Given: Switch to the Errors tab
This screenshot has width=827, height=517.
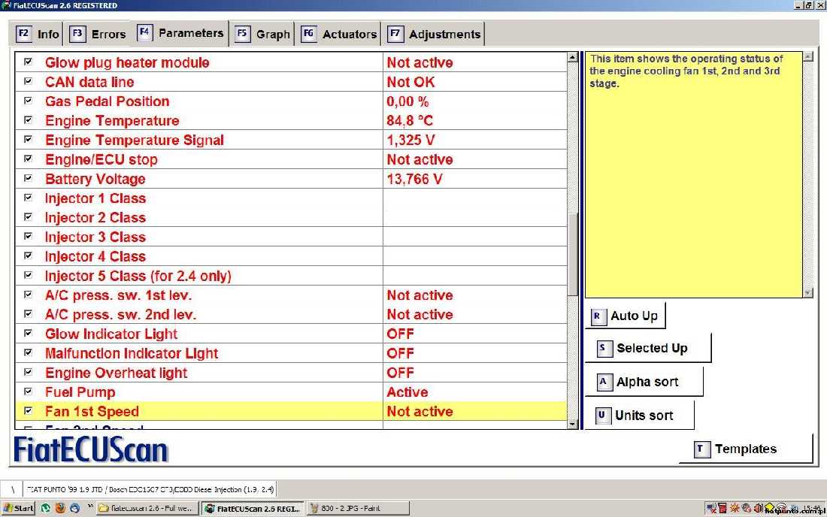Looking at the screenshot, I should coord(98,35).
